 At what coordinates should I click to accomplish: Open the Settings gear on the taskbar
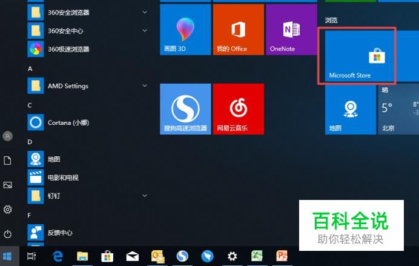[x=233, y=256]
